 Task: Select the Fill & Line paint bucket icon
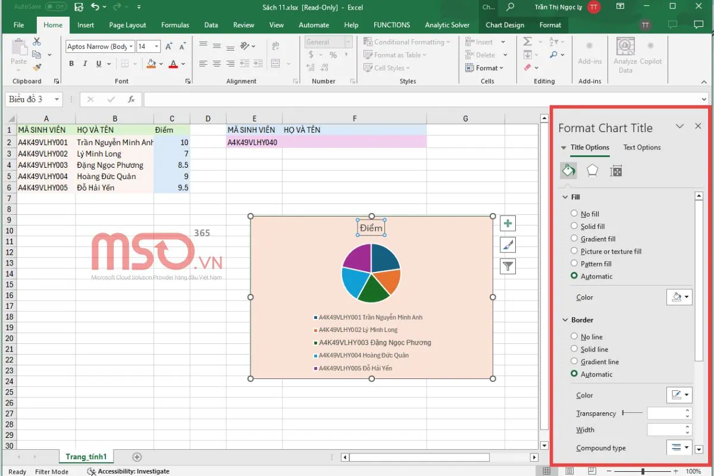pyautogui.click(x=568, y=171)
